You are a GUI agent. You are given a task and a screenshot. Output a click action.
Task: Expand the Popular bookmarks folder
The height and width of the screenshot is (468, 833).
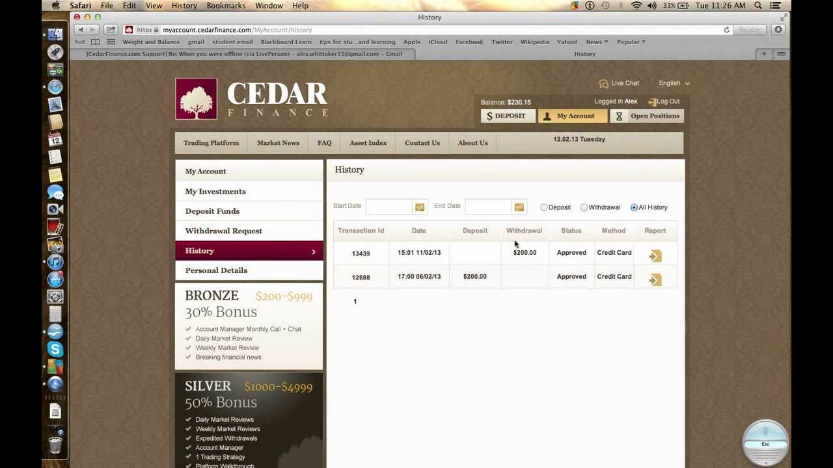(631, 42)
